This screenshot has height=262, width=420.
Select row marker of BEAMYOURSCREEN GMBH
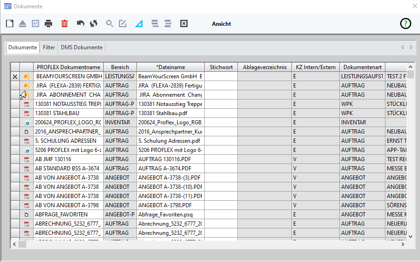coord(15,76)
